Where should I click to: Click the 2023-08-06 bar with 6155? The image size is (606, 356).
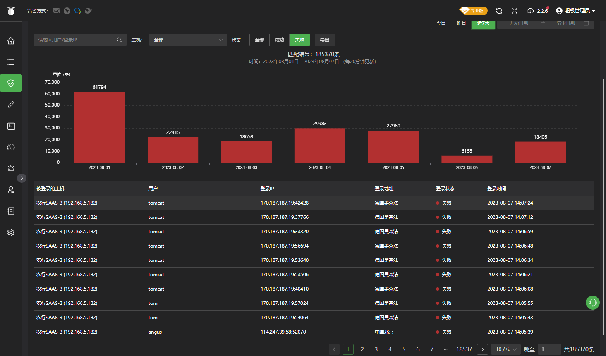467,159
